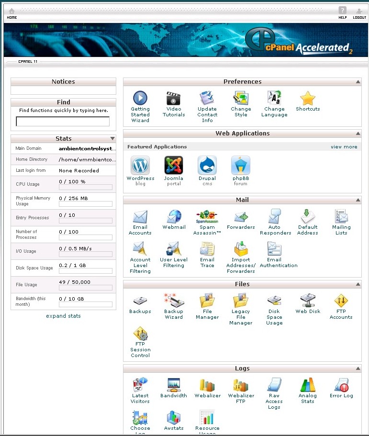The height and width of the screenshot is (436, 369).
Task: Open Email Trace
Action: 207,255
